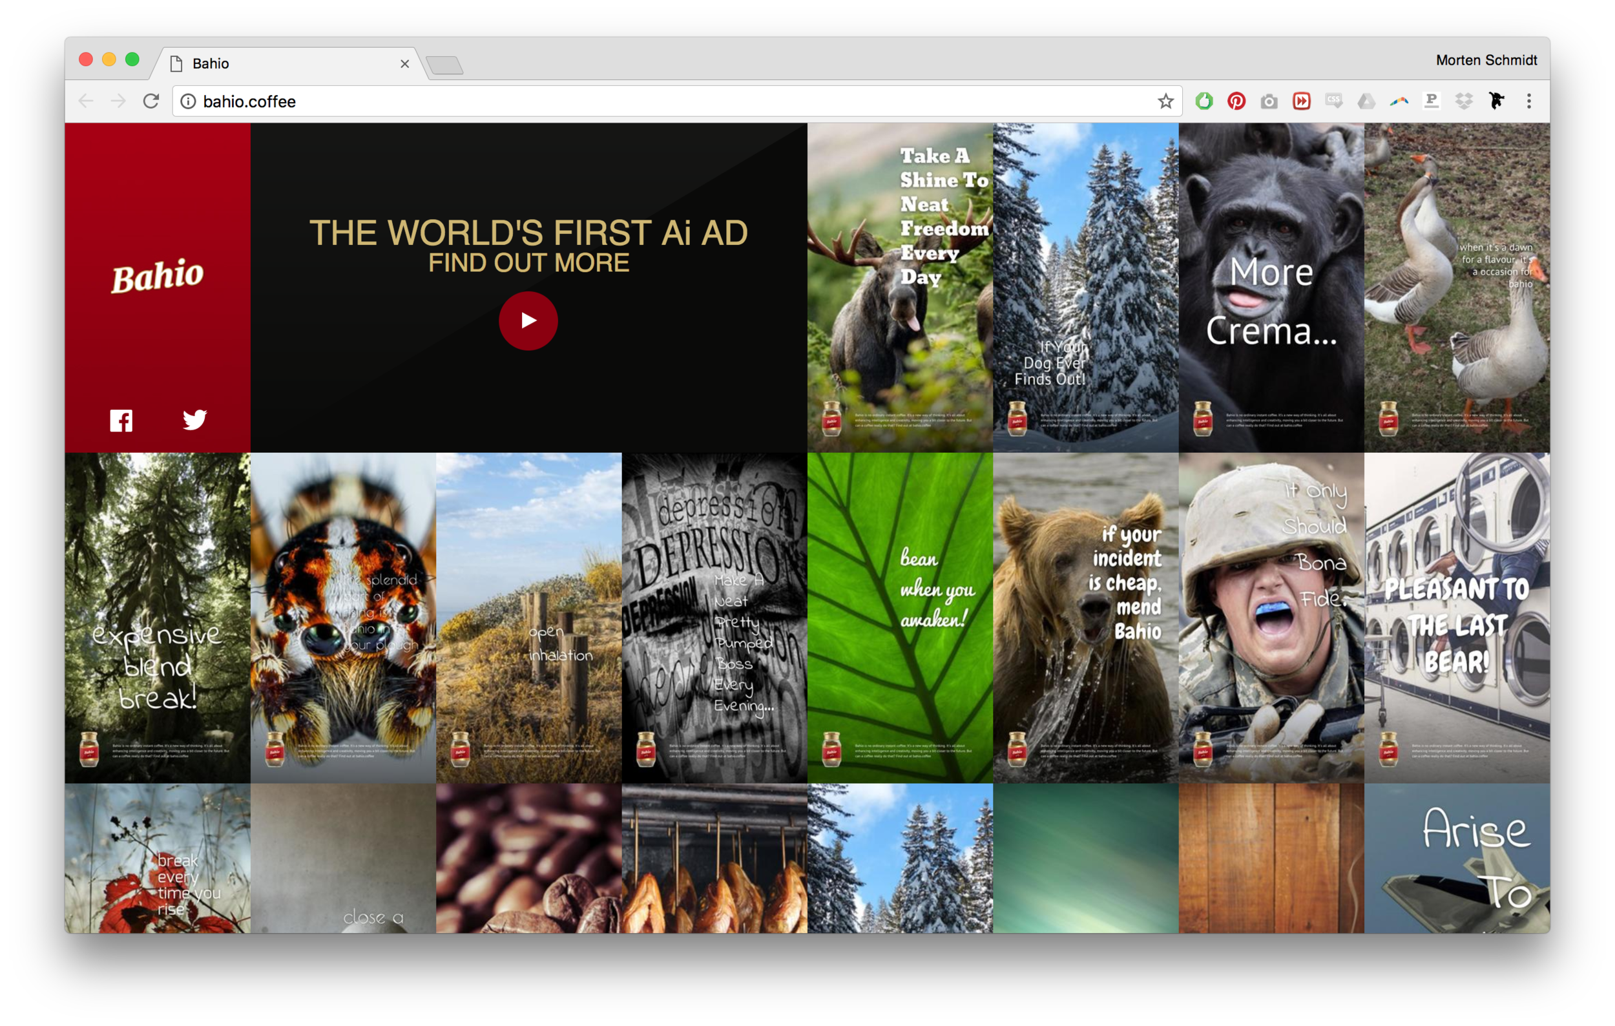Open Bahio's Twitter bird icon
This screenshot has width=1615, height=1026.
(x=195, y=420)
